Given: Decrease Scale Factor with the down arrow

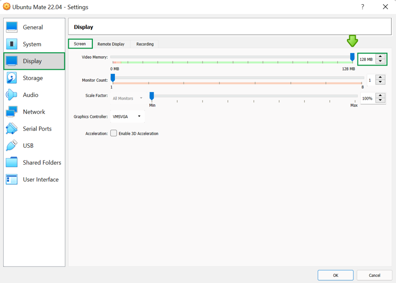Looking at the screenshot, I should coord(381,100).
